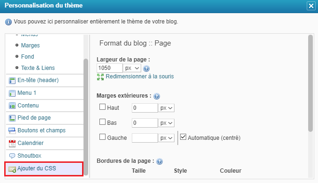The height and width of the screenshot is (183, 318).
Task: Open the page width unit dropdown
Action: [132, 68]
